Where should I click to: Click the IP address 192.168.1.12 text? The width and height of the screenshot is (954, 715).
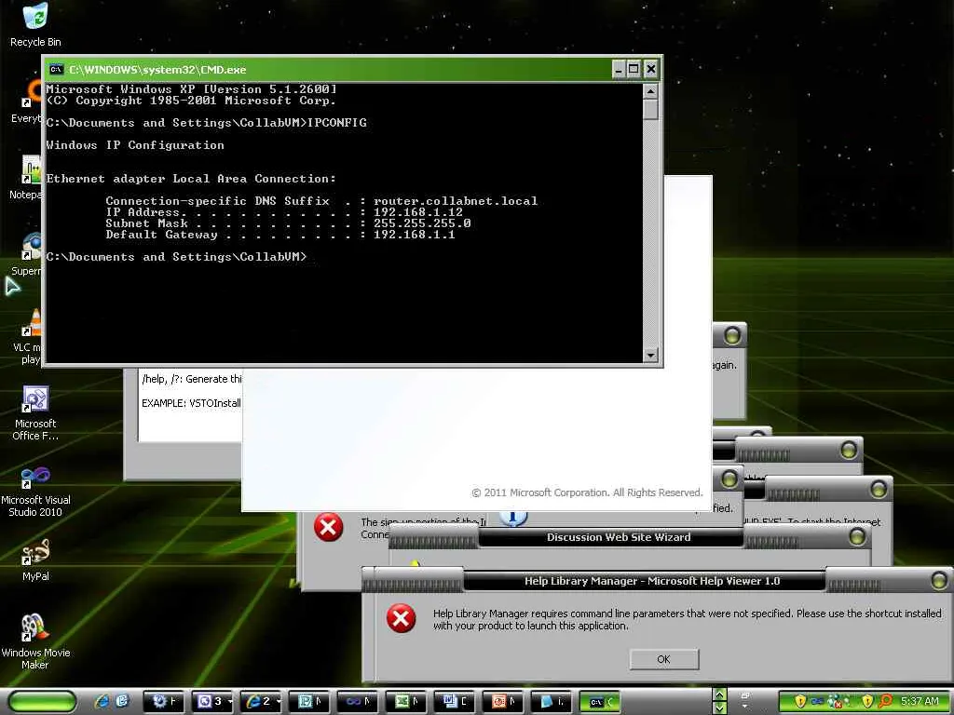coord(418,212)
